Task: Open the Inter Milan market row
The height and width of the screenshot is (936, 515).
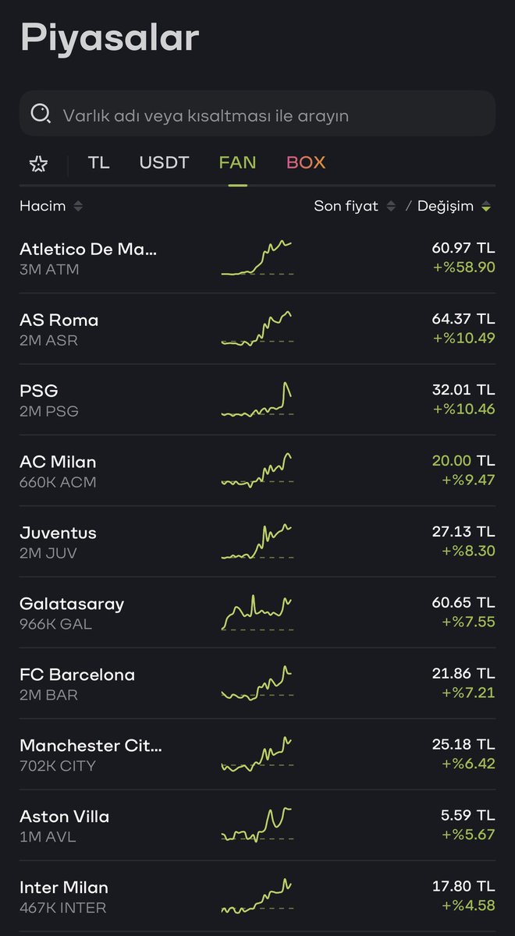Action: tap(257, 897)
